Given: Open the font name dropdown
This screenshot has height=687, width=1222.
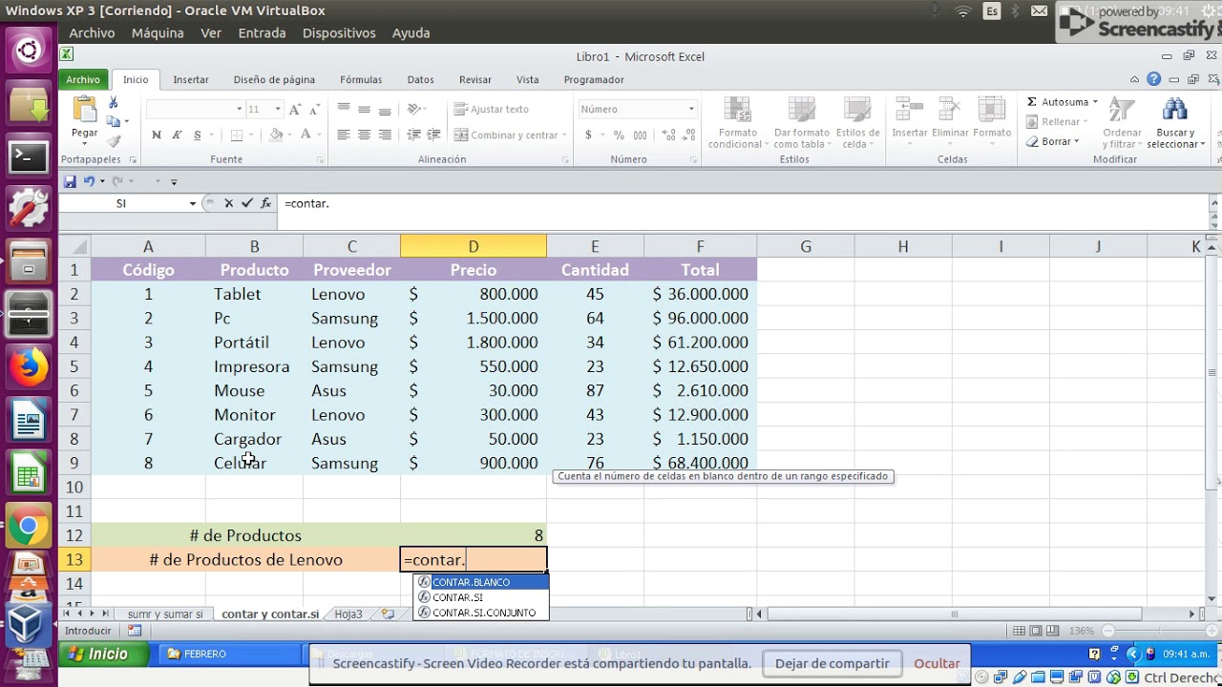Looking at the screenshot, I should (239, 109).
